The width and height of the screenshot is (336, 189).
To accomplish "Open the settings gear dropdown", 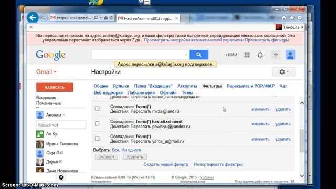I will pos(283,72).
